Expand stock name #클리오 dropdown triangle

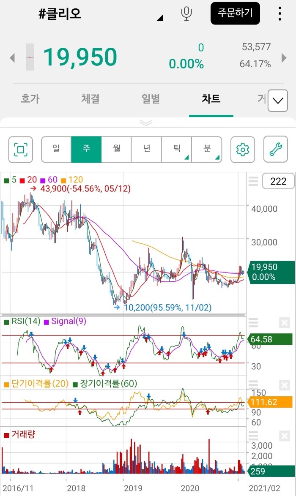click(160, 18)
